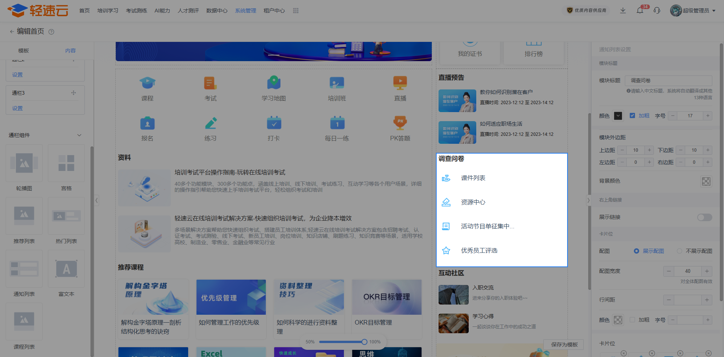Collapse the 通栏组件 section
Image resolution: width=724 pixels, height=357 pixels.
[79, 135]
